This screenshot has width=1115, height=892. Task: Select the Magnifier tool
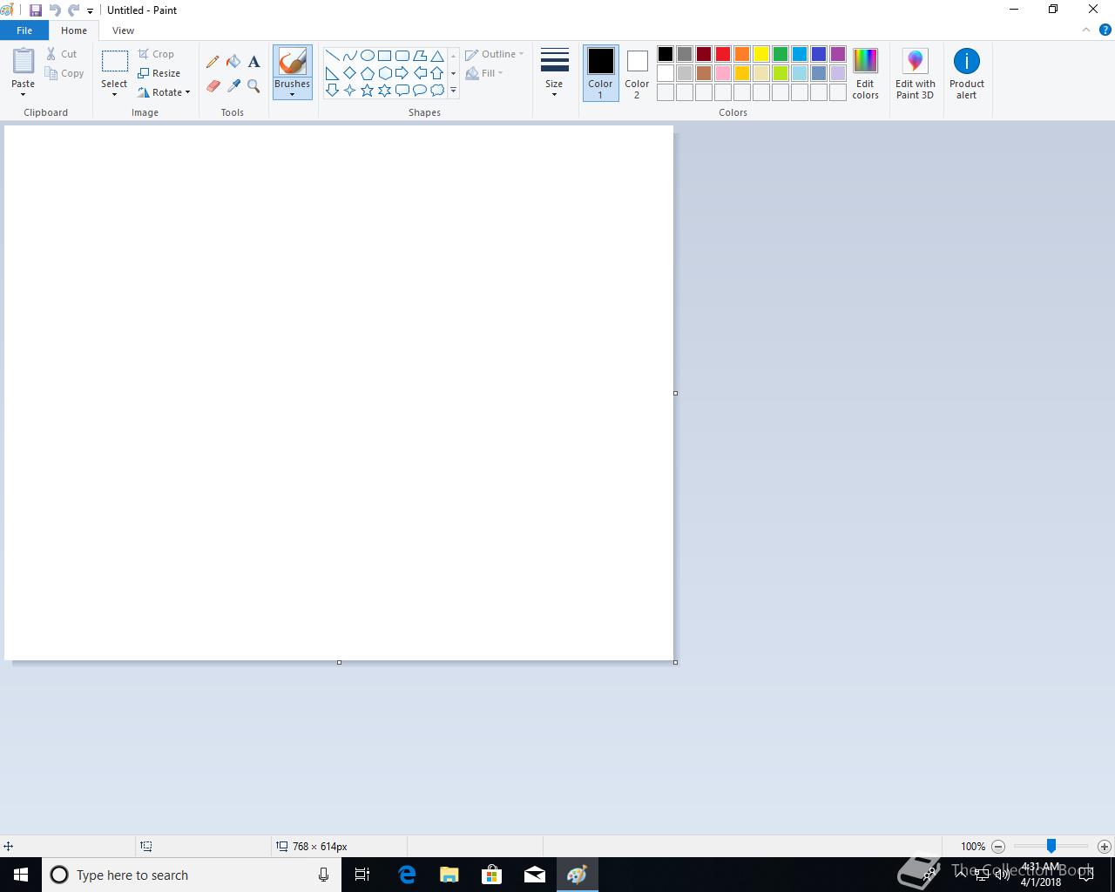click(x=253, y=85)
